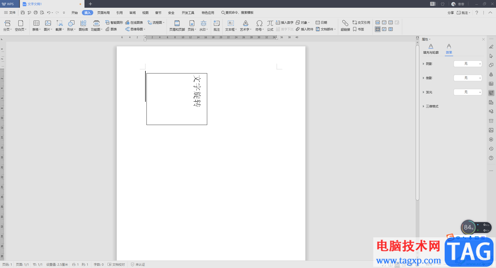Insert a Chart (图表)
The width and height of the screenshot is (496, 268).
[x=111, y=29]
